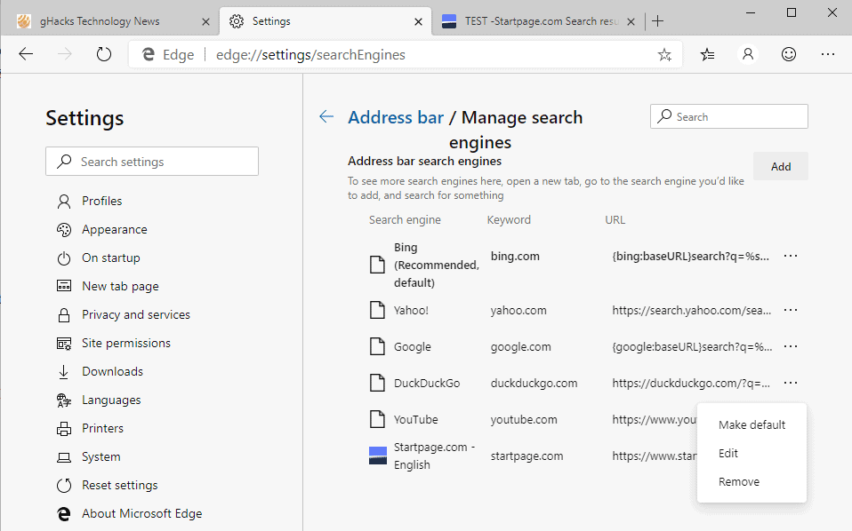The image size is (852, 531).
Task: Open new tab with plus button
Action: coord(657,21)
